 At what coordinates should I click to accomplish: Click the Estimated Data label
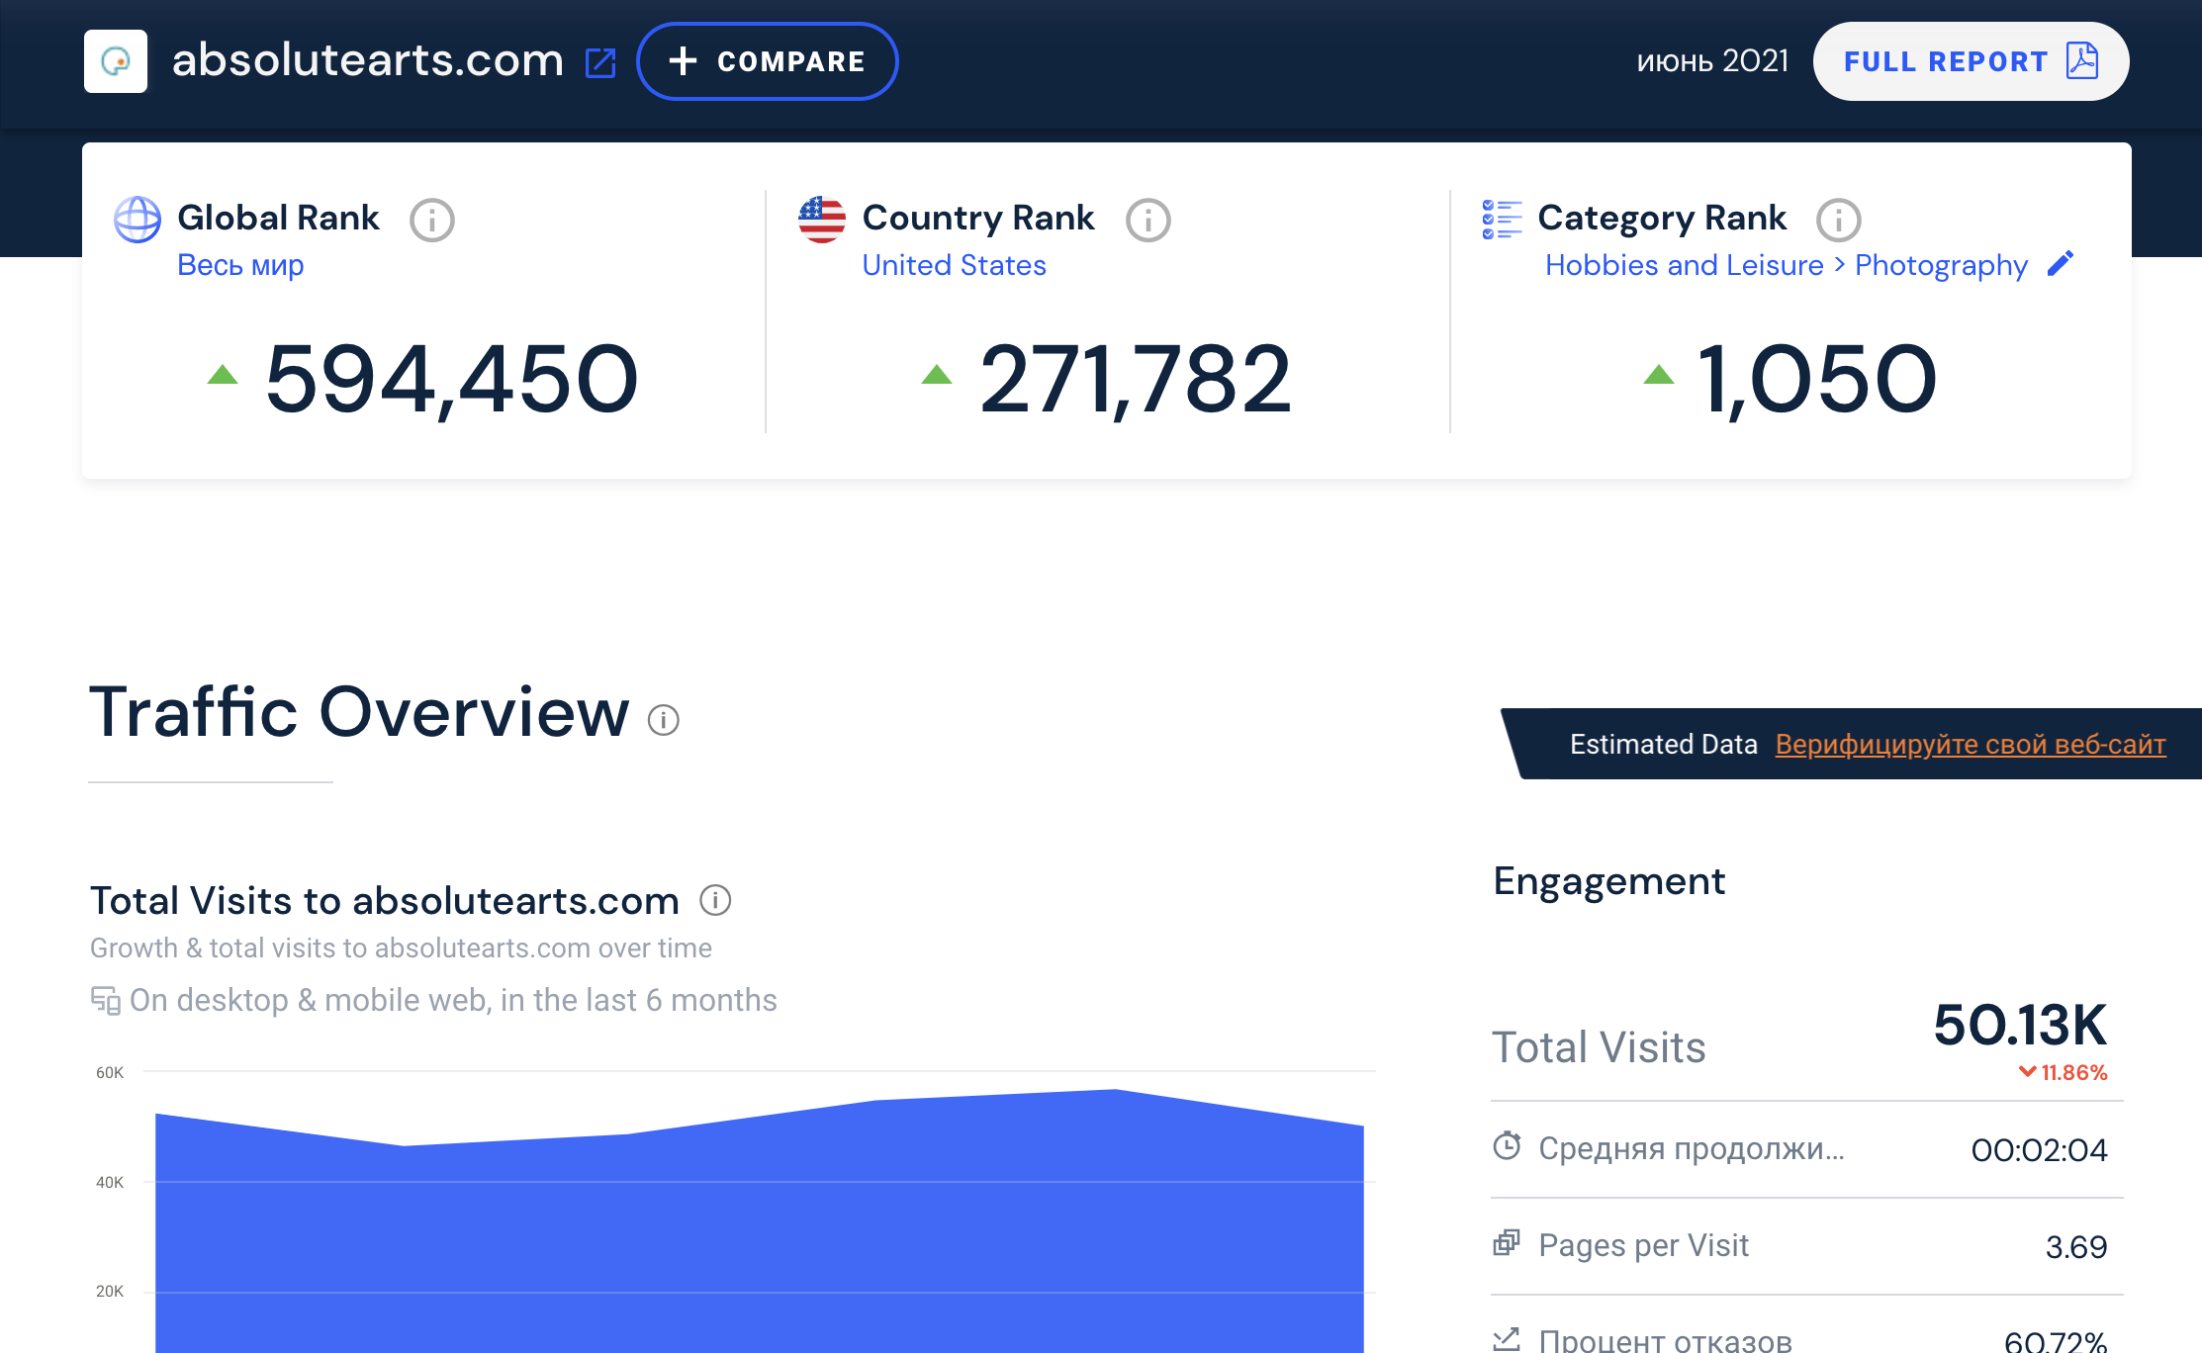click(1664, 744)
